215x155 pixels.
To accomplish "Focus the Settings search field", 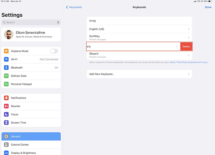I will tap(31, 22).
